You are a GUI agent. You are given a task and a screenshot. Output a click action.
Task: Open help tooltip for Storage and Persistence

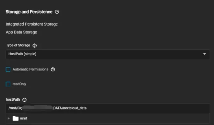tap(57, 12)
